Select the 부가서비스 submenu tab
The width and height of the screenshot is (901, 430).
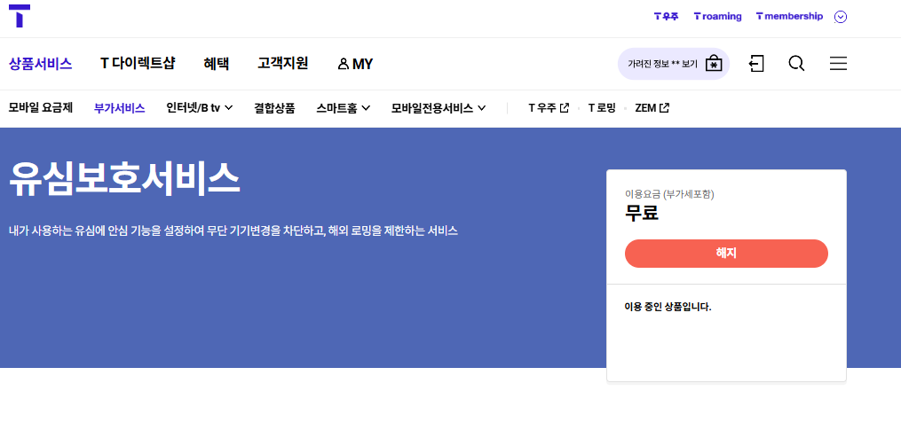[120, 107]
